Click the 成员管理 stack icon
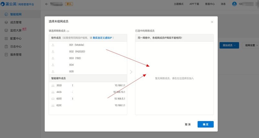This screenshot has height=138, width=259. click(x=6, y=22)
